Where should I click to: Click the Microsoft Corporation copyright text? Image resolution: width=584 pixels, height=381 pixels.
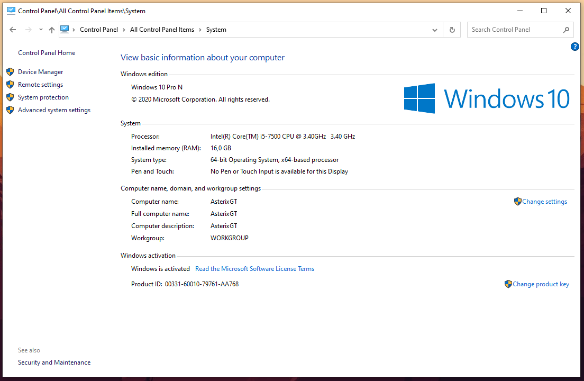click(x=200, y=99)
